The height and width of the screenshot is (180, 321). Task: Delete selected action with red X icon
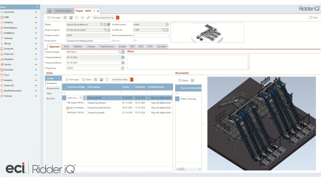(95, 79)
